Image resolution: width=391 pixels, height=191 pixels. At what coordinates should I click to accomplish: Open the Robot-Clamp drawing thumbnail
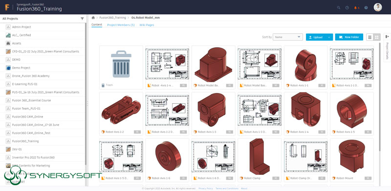(x=306, y=157)
